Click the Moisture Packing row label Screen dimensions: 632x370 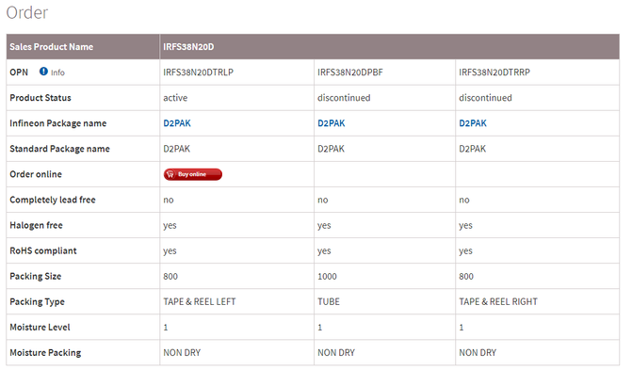pos(45,353)
